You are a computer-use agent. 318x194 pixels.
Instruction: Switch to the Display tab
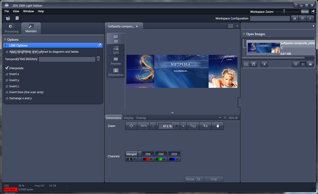point(129,118)
